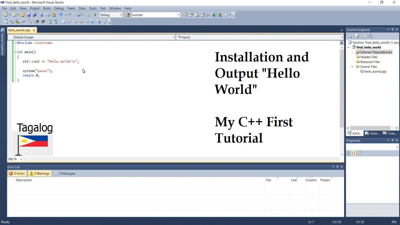Start debugging with the green play icon
Image resolution: width=400 pixels, height=225 pixels.
[95, 15]
